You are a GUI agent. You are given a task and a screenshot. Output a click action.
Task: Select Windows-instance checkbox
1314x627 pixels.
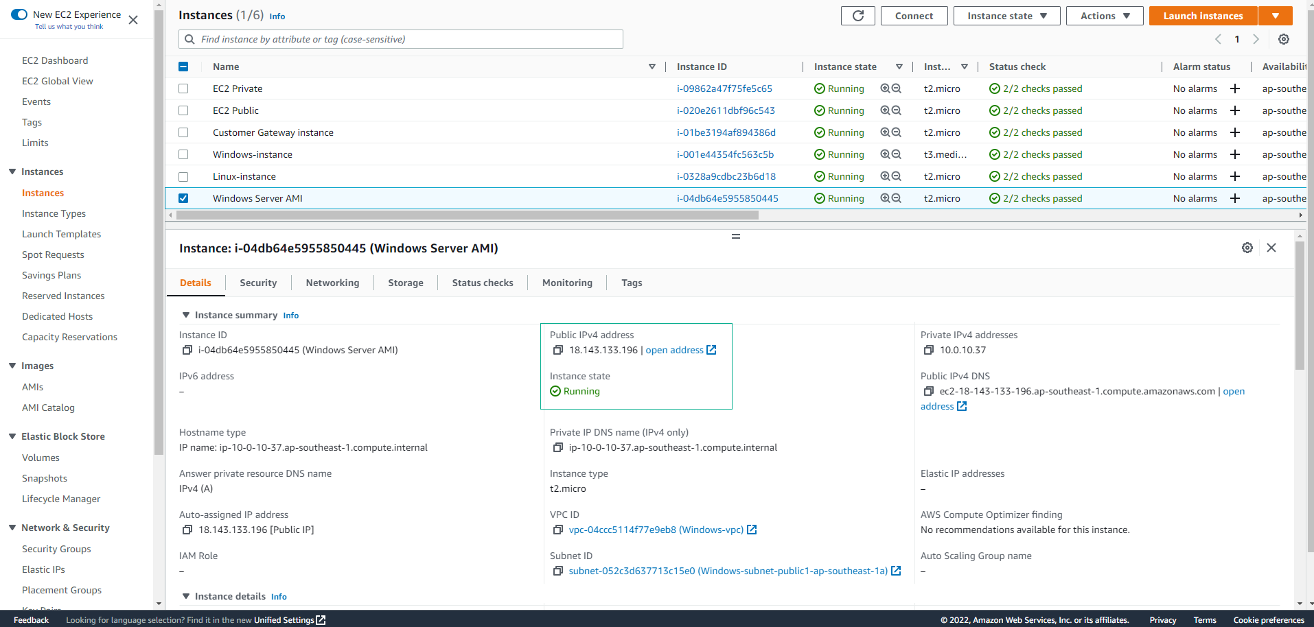183,154
